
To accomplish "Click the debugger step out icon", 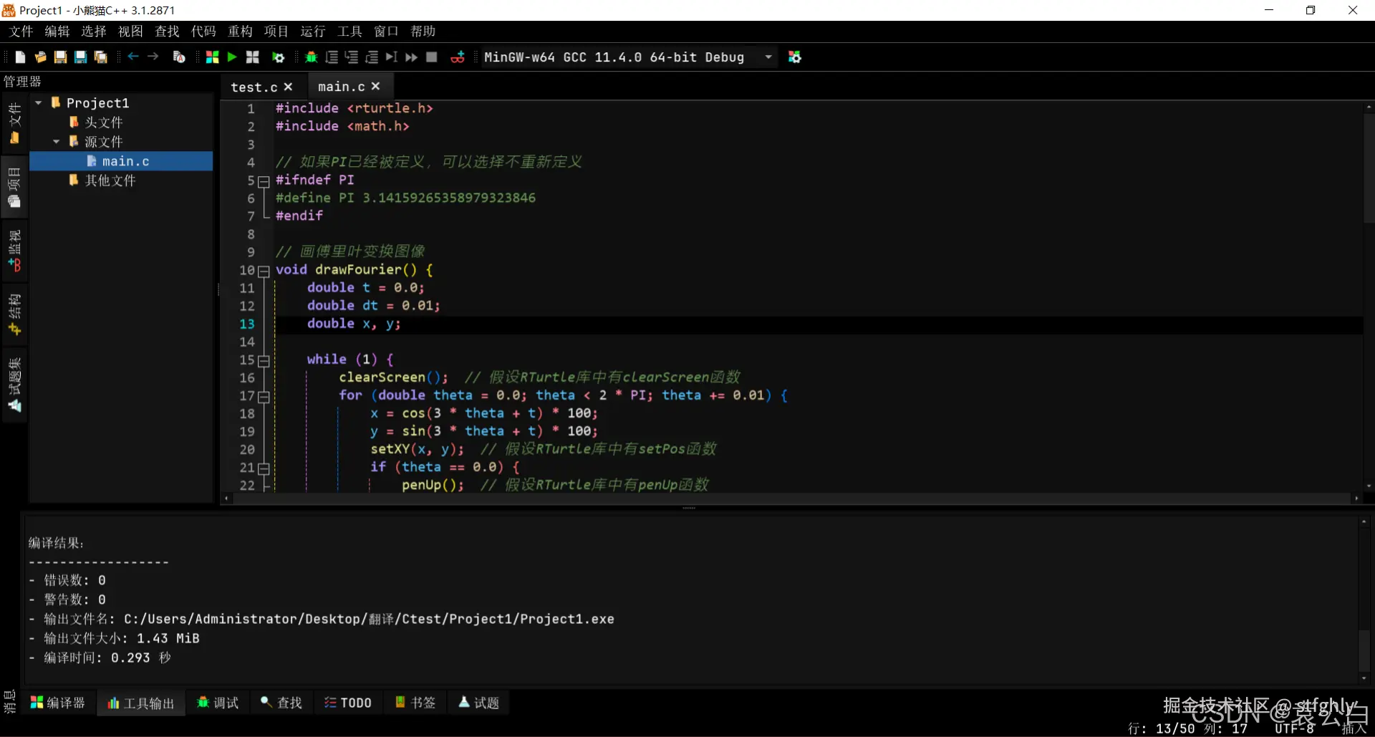I will click(x=371, y=57).
